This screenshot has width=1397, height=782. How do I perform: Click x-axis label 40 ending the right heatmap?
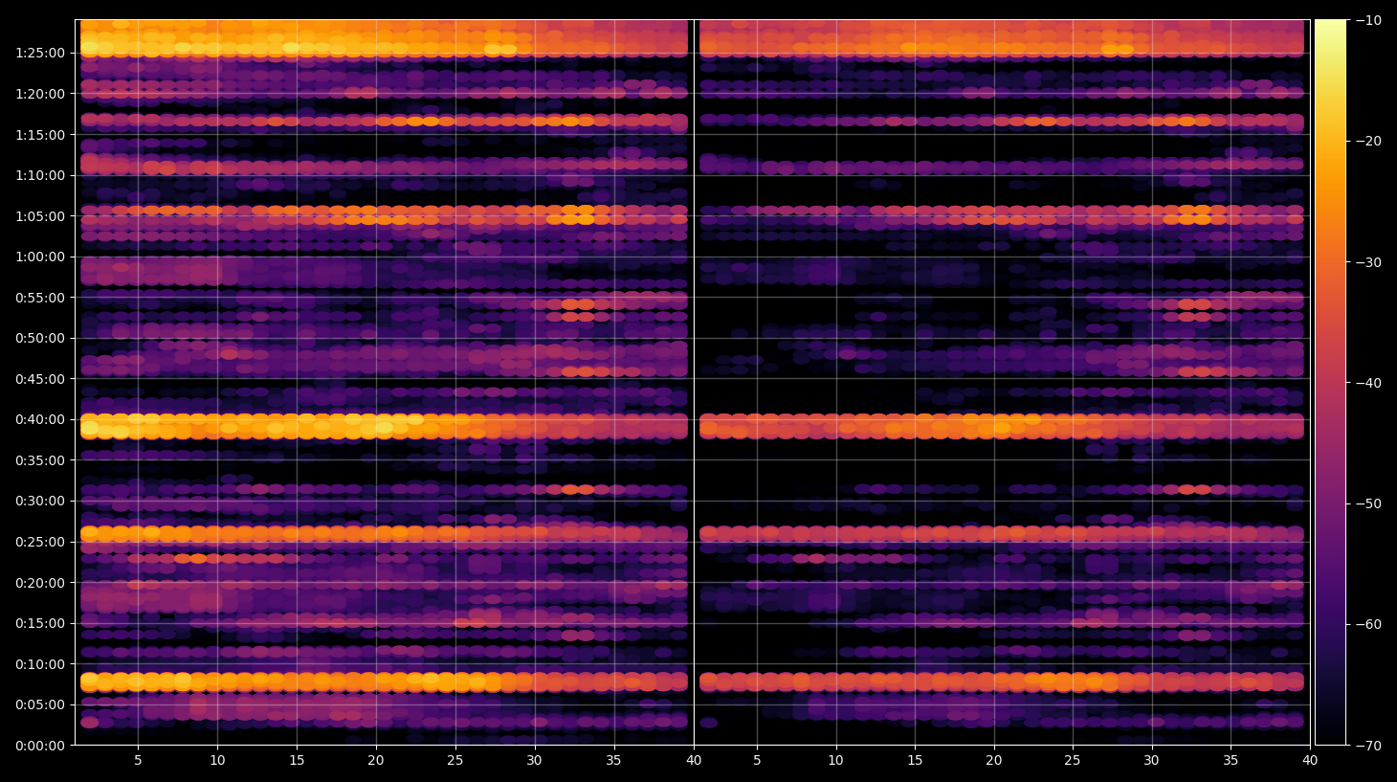click(x=1310, y=761)
